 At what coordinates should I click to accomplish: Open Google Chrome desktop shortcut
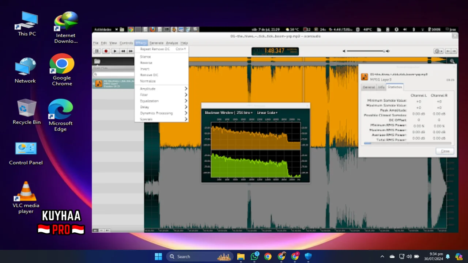[62, 70]
